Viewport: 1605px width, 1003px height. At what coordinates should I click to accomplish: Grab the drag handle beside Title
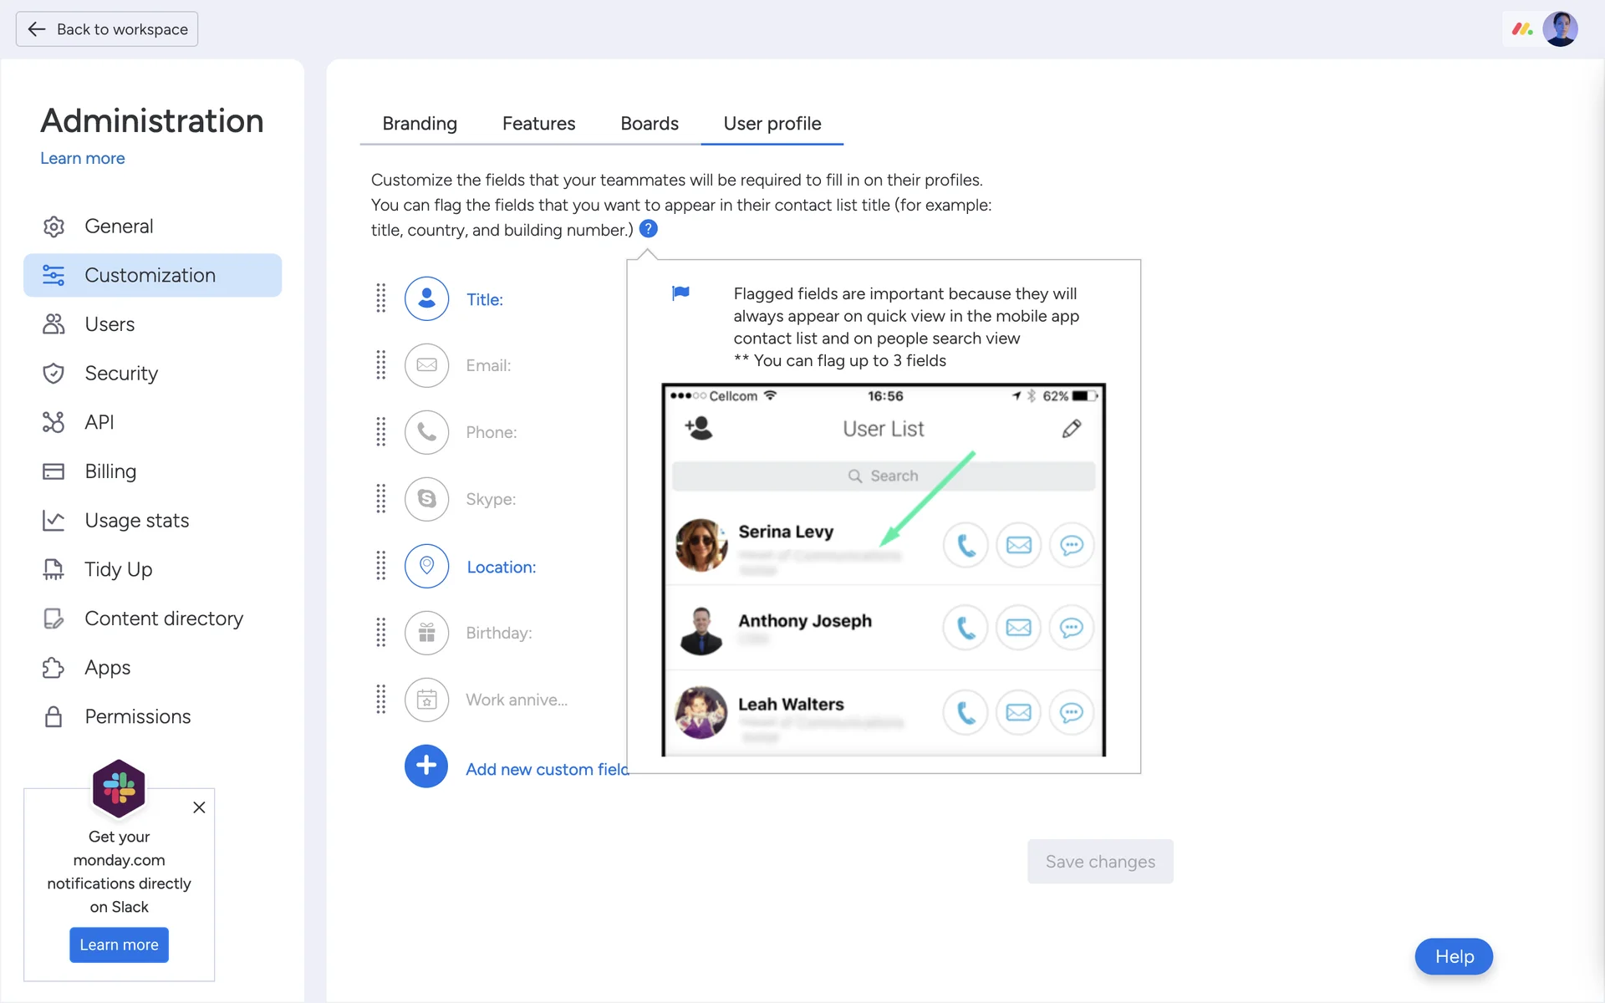(x=381, y=298)
